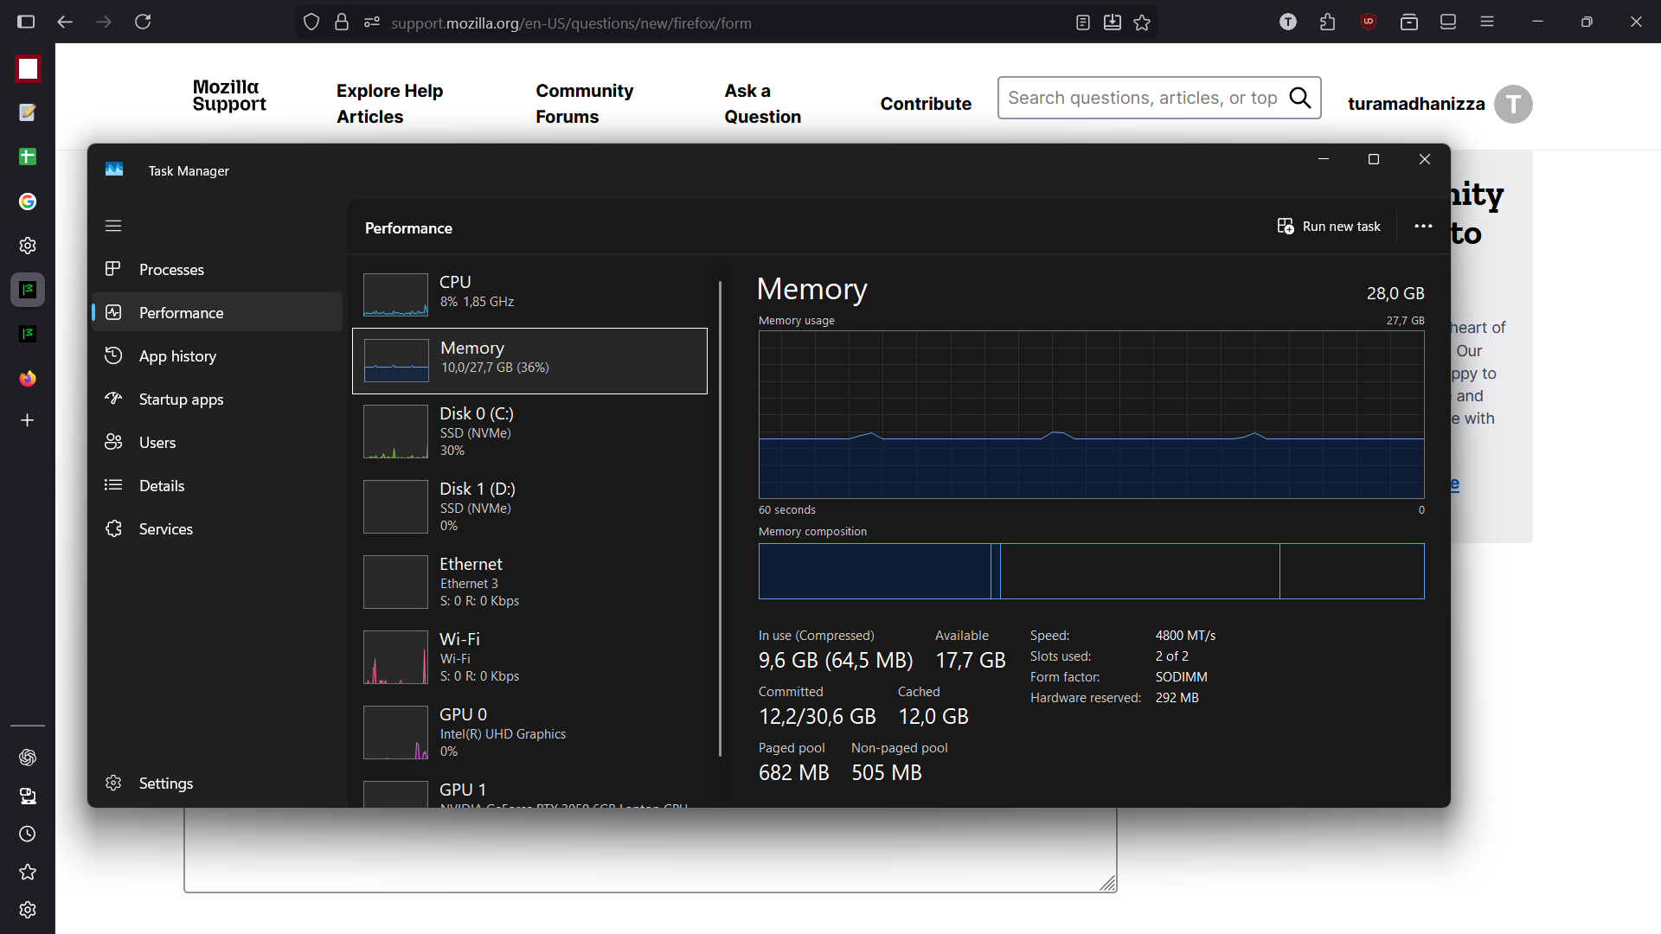Click the Firefox reload button
The height and width of the screenshot is (934, 1661).
click(143, 22)
